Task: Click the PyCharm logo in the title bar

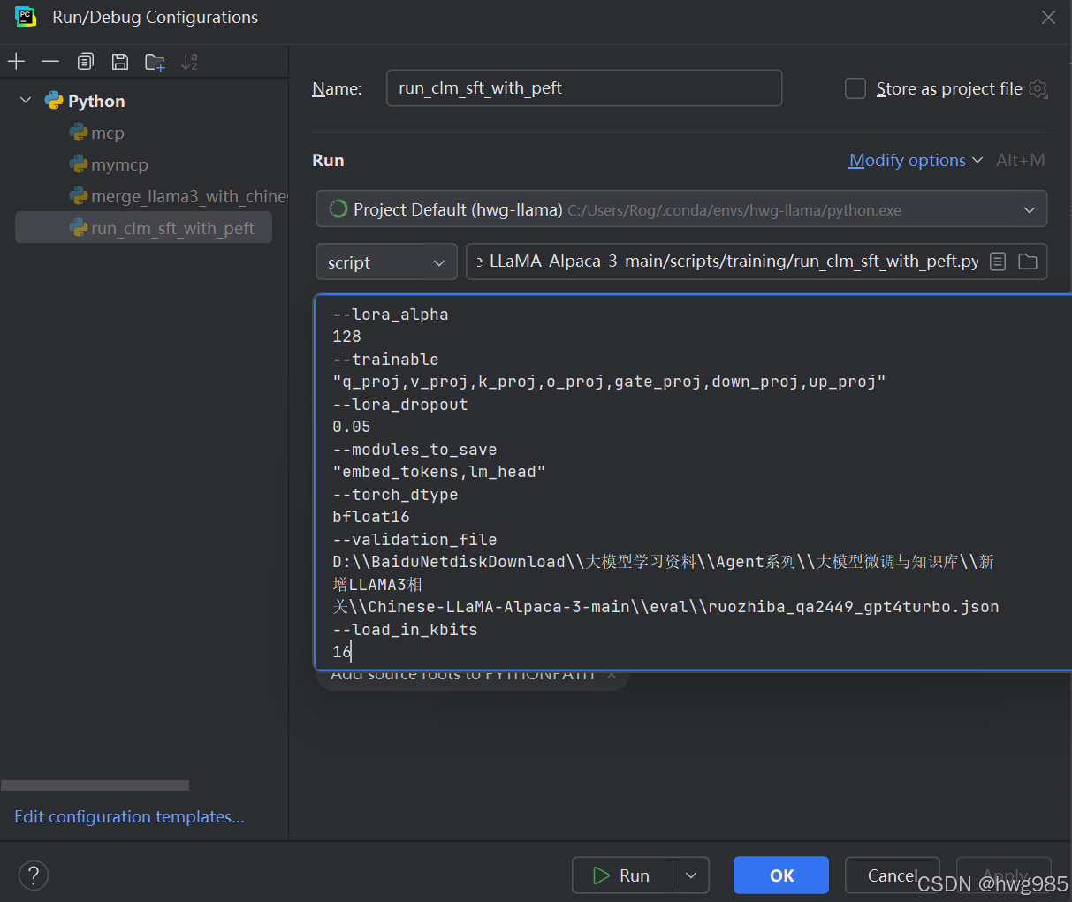Action: [26, 18]
